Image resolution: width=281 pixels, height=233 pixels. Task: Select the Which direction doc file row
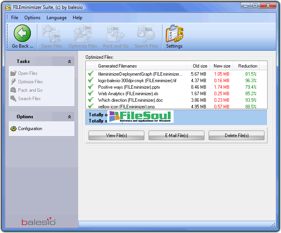point(130,100)
